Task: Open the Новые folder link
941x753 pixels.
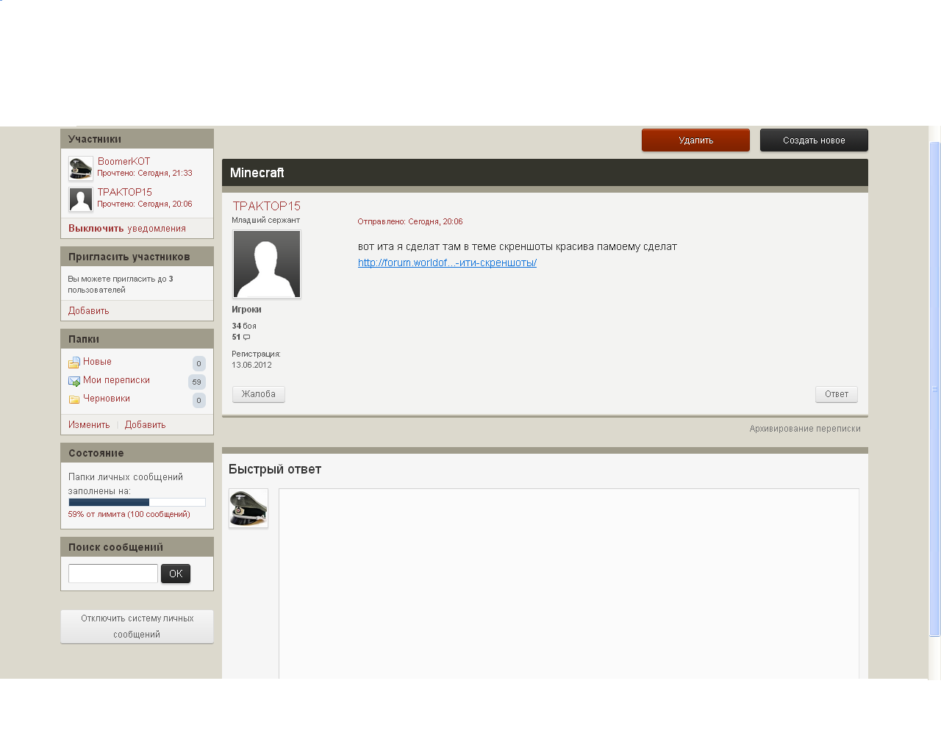Action: (97, 361)
